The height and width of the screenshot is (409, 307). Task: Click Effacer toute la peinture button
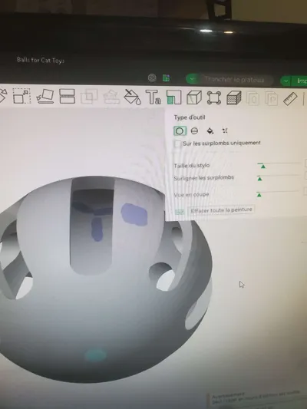(x=221, y=210)
